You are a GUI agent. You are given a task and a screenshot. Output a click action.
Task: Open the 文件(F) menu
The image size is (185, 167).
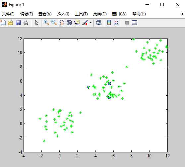(x=8, y=14)
